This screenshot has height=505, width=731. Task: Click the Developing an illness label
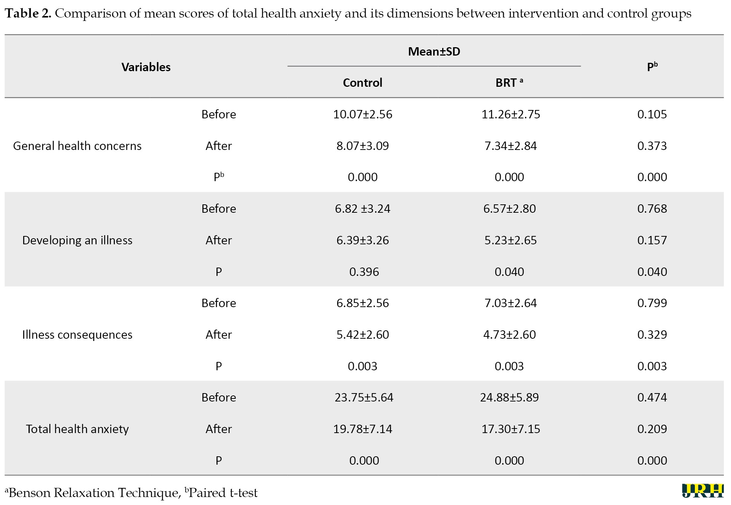coord(77,240)
